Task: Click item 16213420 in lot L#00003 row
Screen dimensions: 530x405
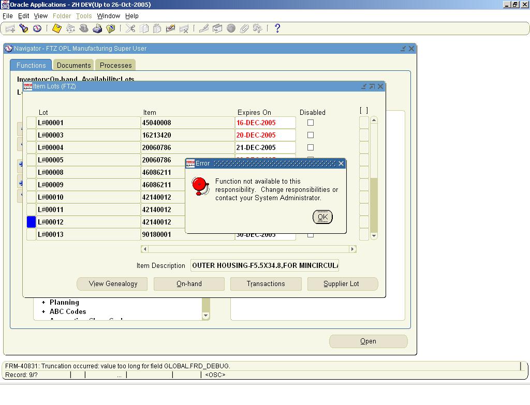Action: (187, 135)
